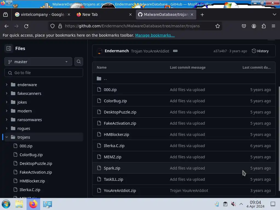Expand the jokes folder
Image resolution: width=280 pixels, height=210 pixels.
click(x=7, y=102)
